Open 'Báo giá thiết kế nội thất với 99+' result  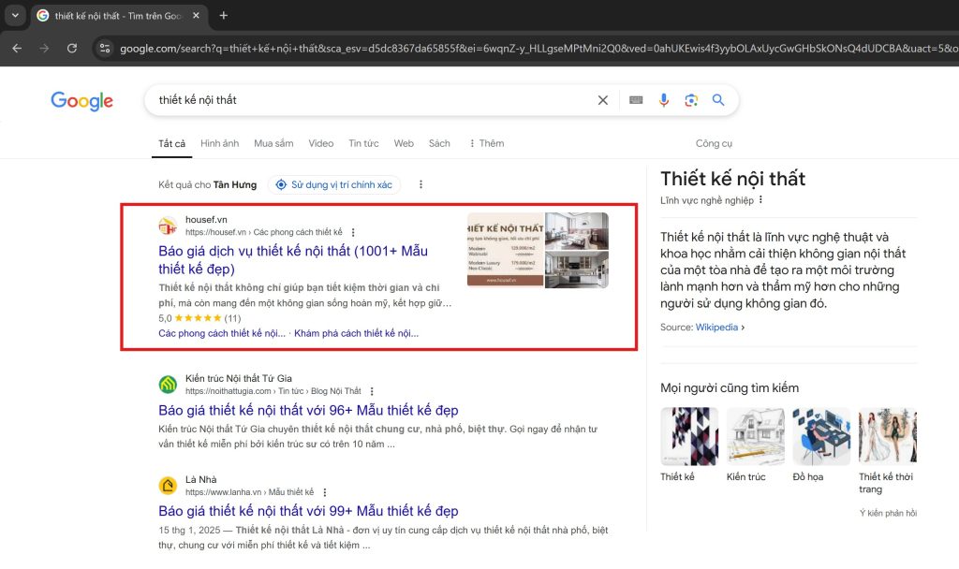[308, 511]
